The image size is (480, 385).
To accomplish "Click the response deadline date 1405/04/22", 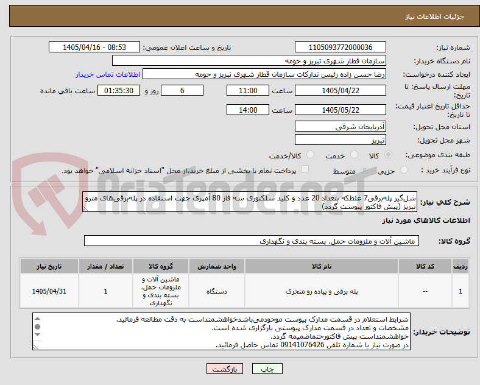I will (x=340, y=91).
